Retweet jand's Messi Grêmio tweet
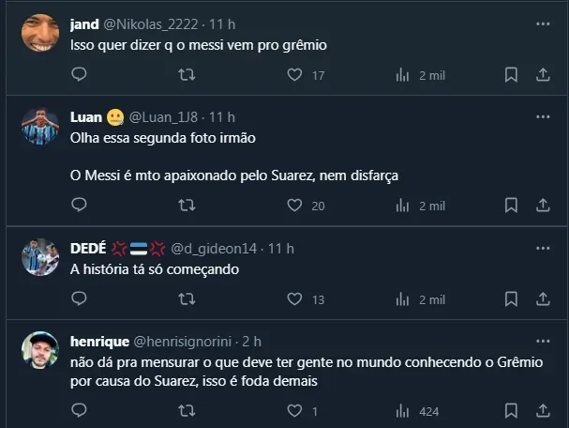Image resolution: width=569 pixels, height=428 pixels. pos(187,75)
